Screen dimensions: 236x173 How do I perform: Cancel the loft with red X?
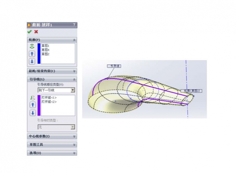pyautogui.click(x=36, y=31)
